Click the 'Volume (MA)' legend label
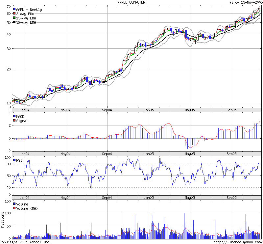 27,208
